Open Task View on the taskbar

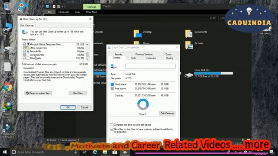pyautogui.click(x=85, y=152)
